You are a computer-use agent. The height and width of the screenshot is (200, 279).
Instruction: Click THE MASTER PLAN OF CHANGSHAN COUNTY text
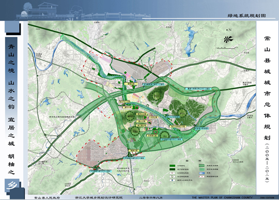click(222, 197)
